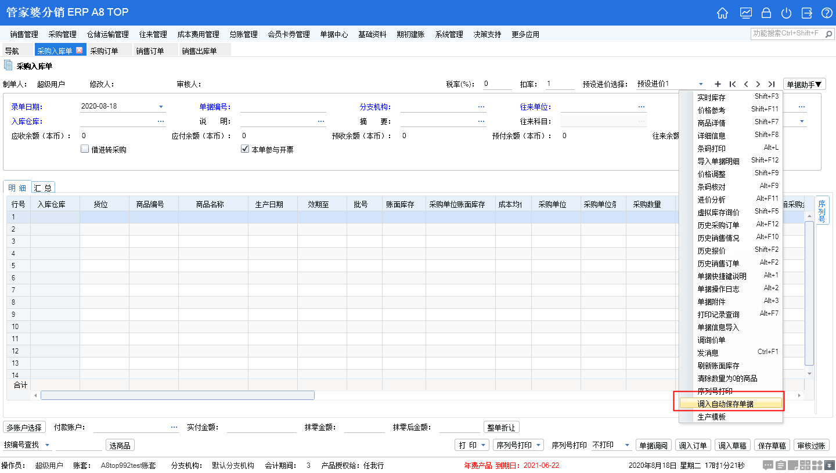Click 调入订单 button

(693, 445)
